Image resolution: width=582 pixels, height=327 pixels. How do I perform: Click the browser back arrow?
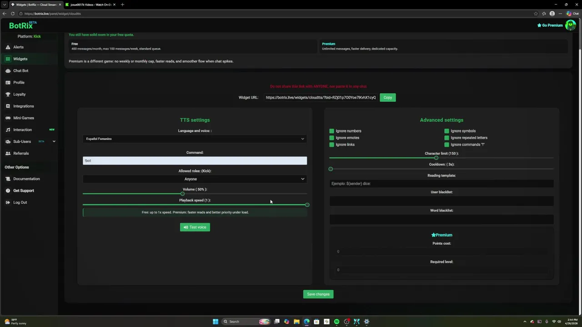(x=5, y=14)
